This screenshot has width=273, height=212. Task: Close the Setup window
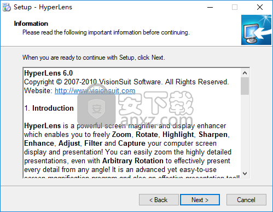pyautogui.click(x=260, y=7)
